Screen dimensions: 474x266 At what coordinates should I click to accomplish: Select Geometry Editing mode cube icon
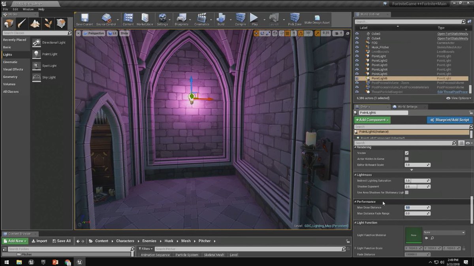(61, 23)
